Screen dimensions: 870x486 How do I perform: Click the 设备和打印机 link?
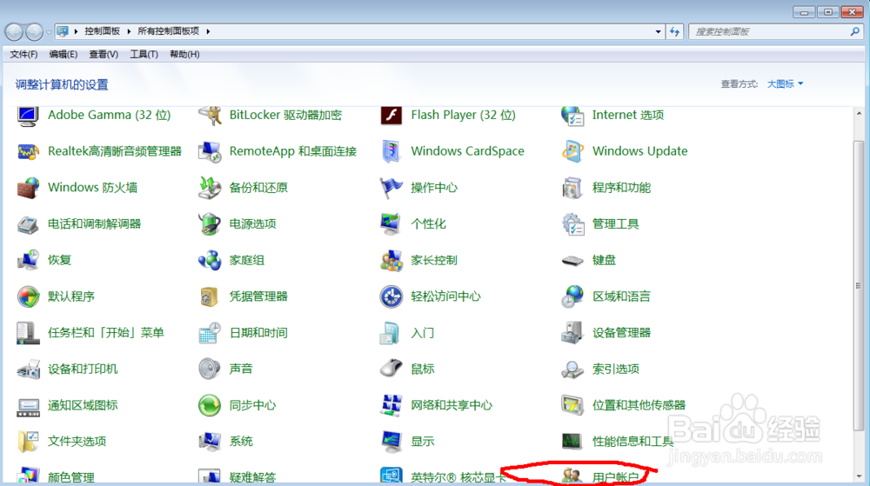tap(83, 369)
